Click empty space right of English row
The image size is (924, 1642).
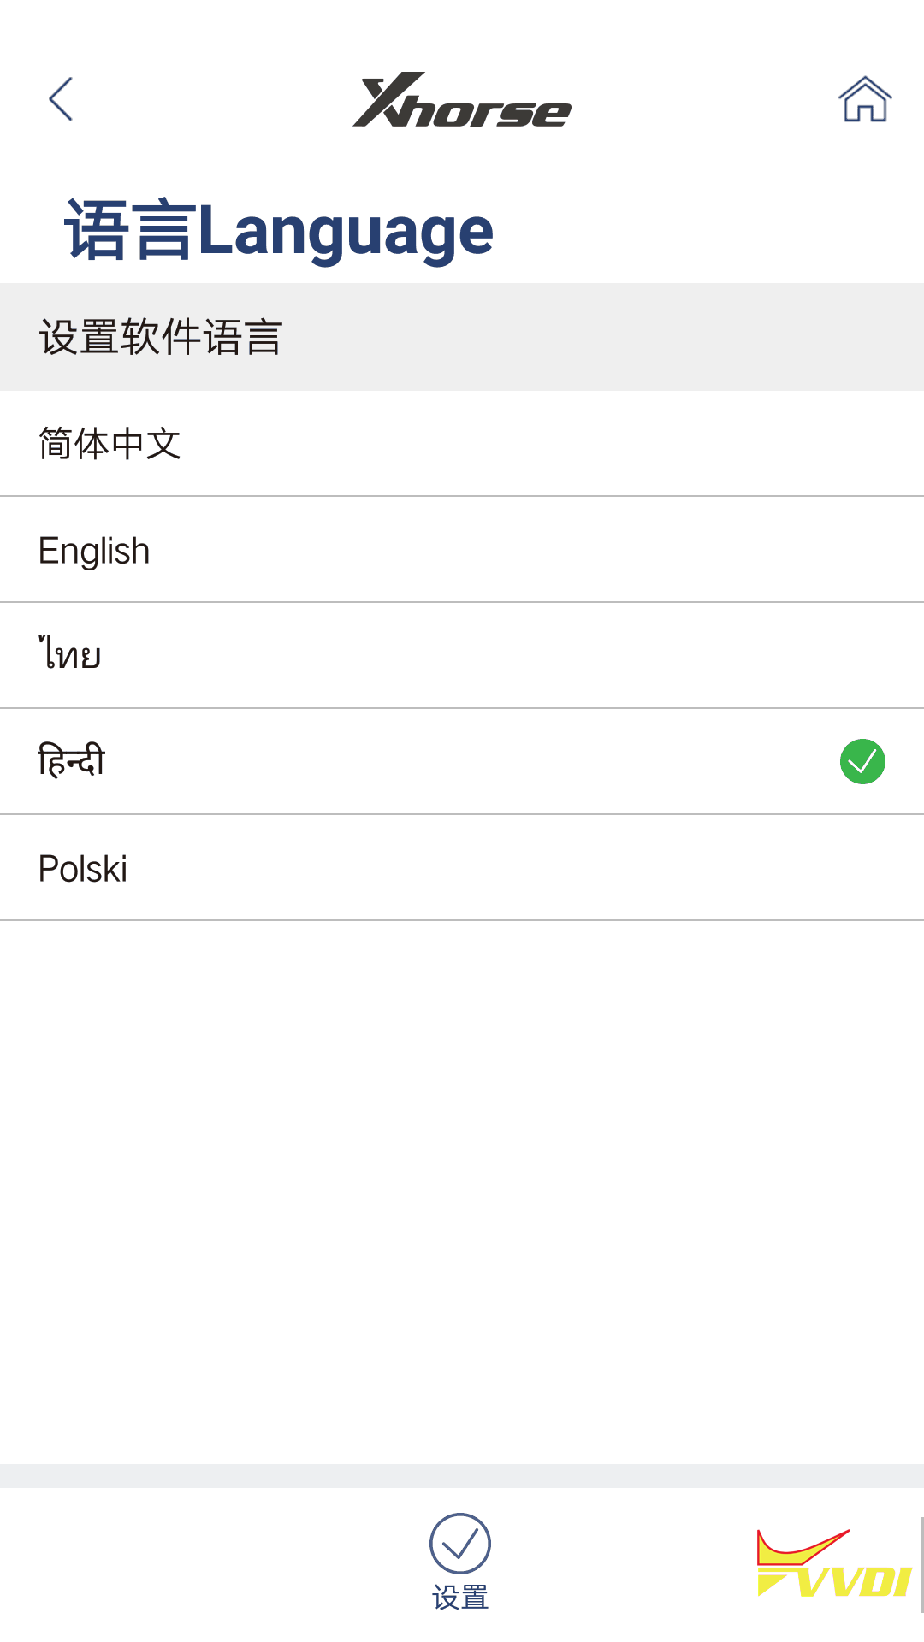(x=599, y=551)
